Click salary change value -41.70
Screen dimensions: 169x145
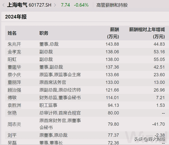(x=158, y=124)
